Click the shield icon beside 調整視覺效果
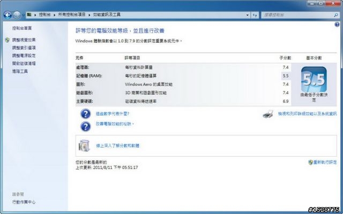 [x=7, y=40]
